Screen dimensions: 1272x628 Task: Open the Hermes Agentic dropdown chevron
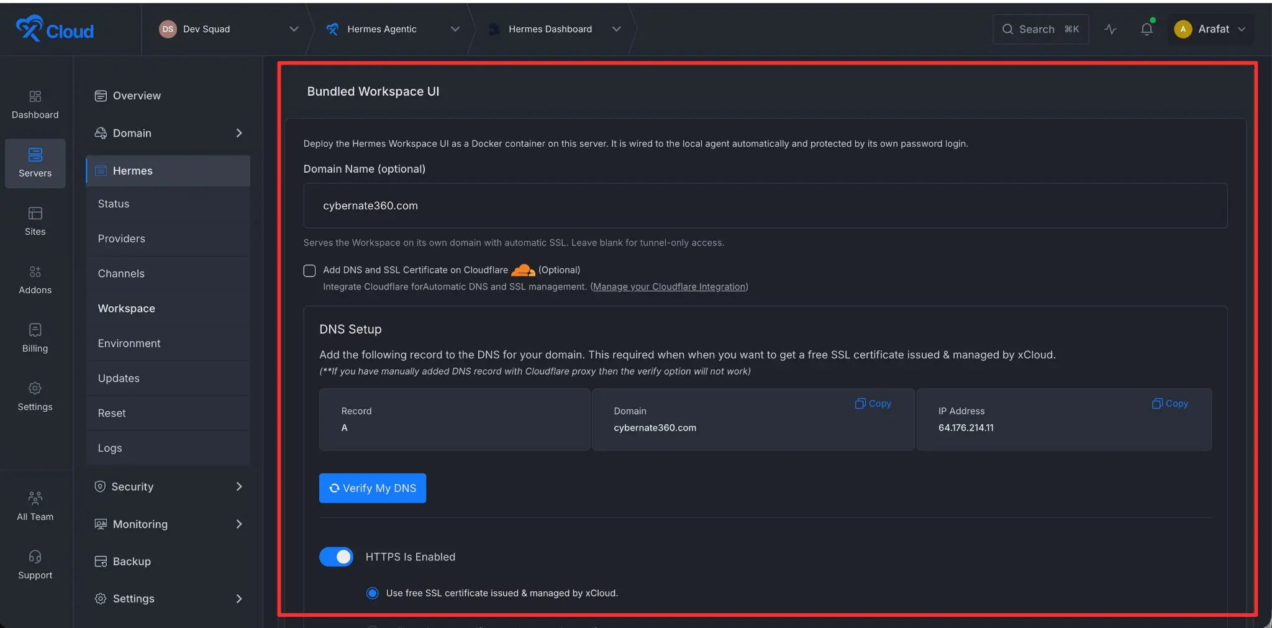(455, 29)
